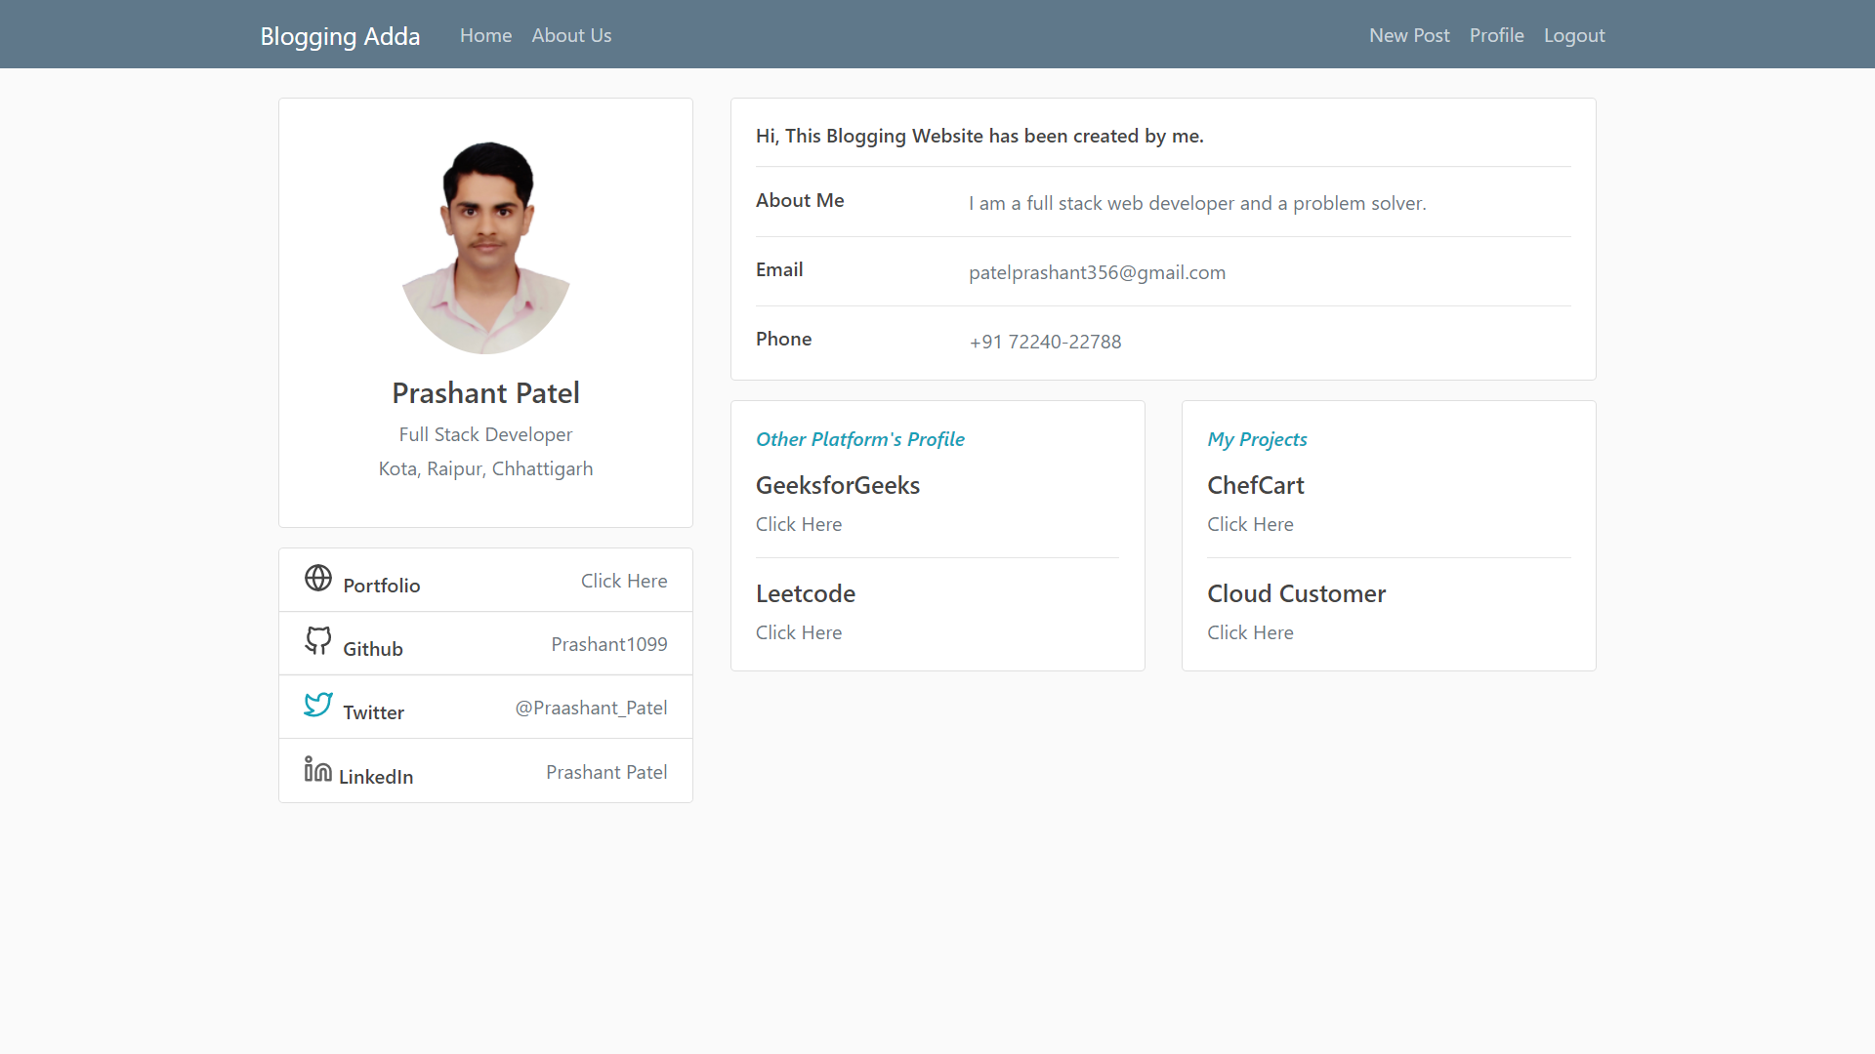
Task: Click the About Me label
Action: point(800,200)
